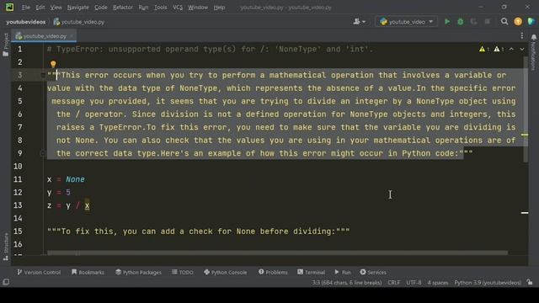Open the VCS menu
The image size is (539, 303).
178,8
